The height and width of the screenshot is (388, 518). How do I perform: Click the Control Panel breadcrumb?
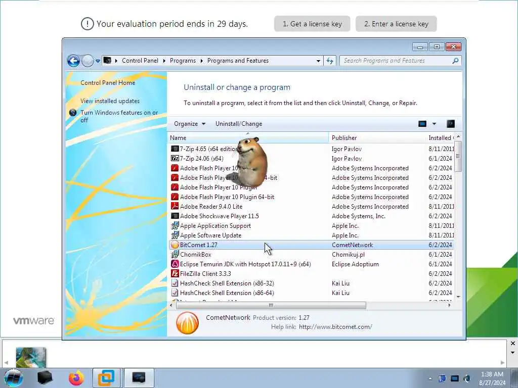[140, 61]
